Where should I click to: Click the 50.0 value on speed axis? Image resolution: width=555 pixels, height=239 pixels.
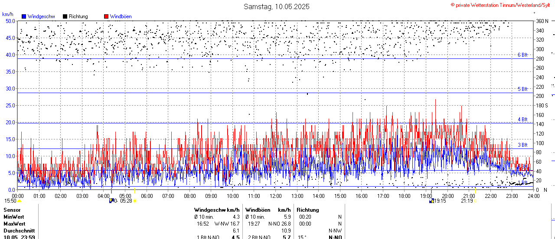[10, 21]
